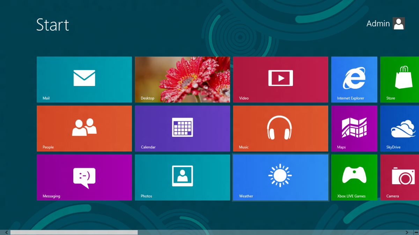Image resolution: width=419 pixels, height=235 pixels.
Task: Open the Messaging tile
Action: point(84,178)
